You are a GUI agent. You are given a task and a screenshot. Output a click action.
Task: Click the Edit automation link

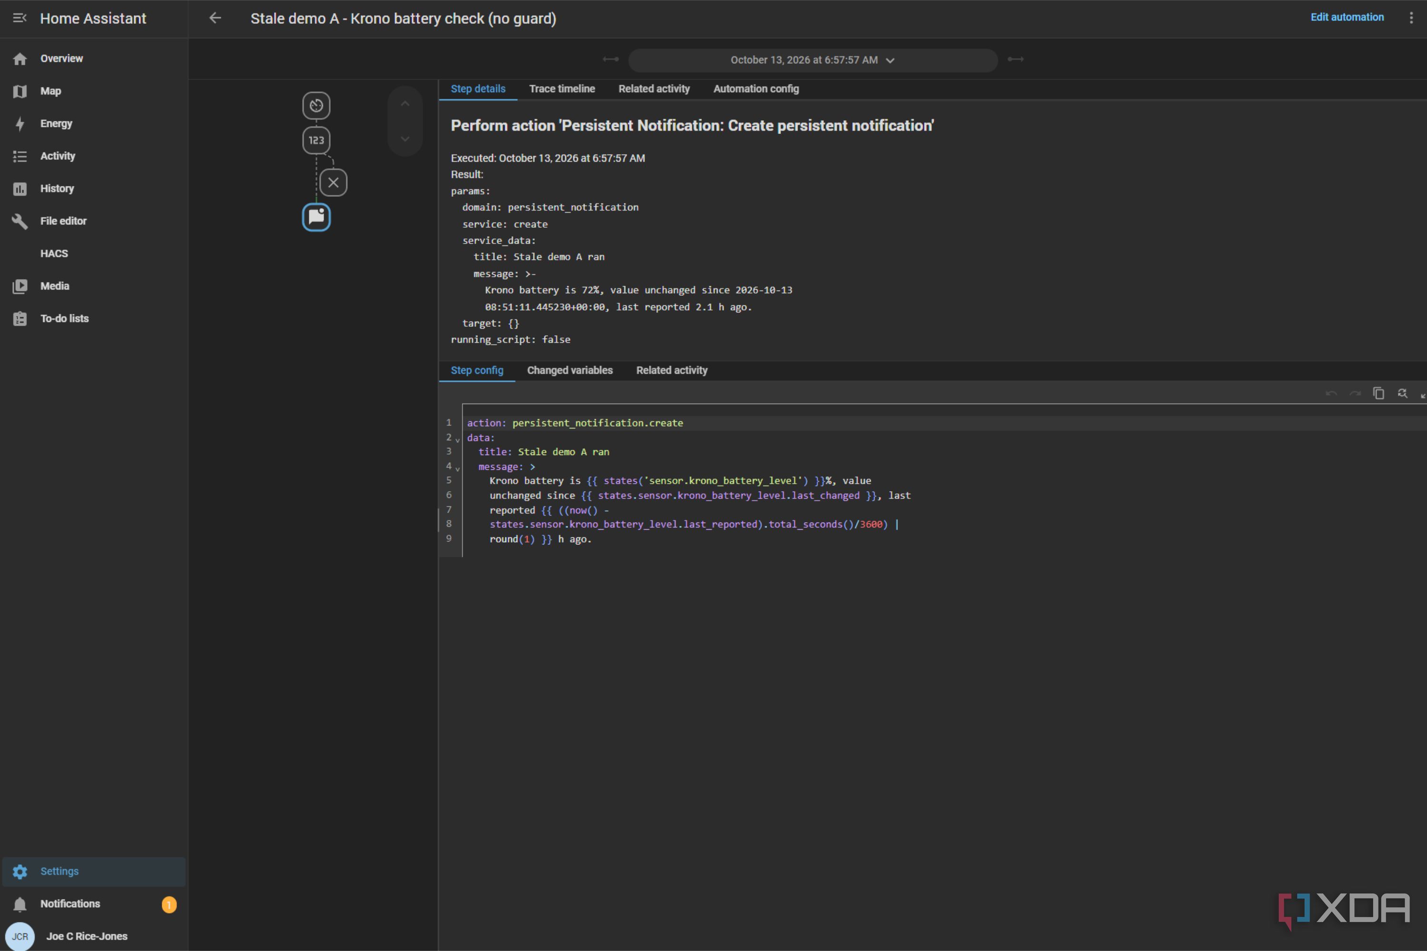pyautogui.click(x=1347, y=17)
